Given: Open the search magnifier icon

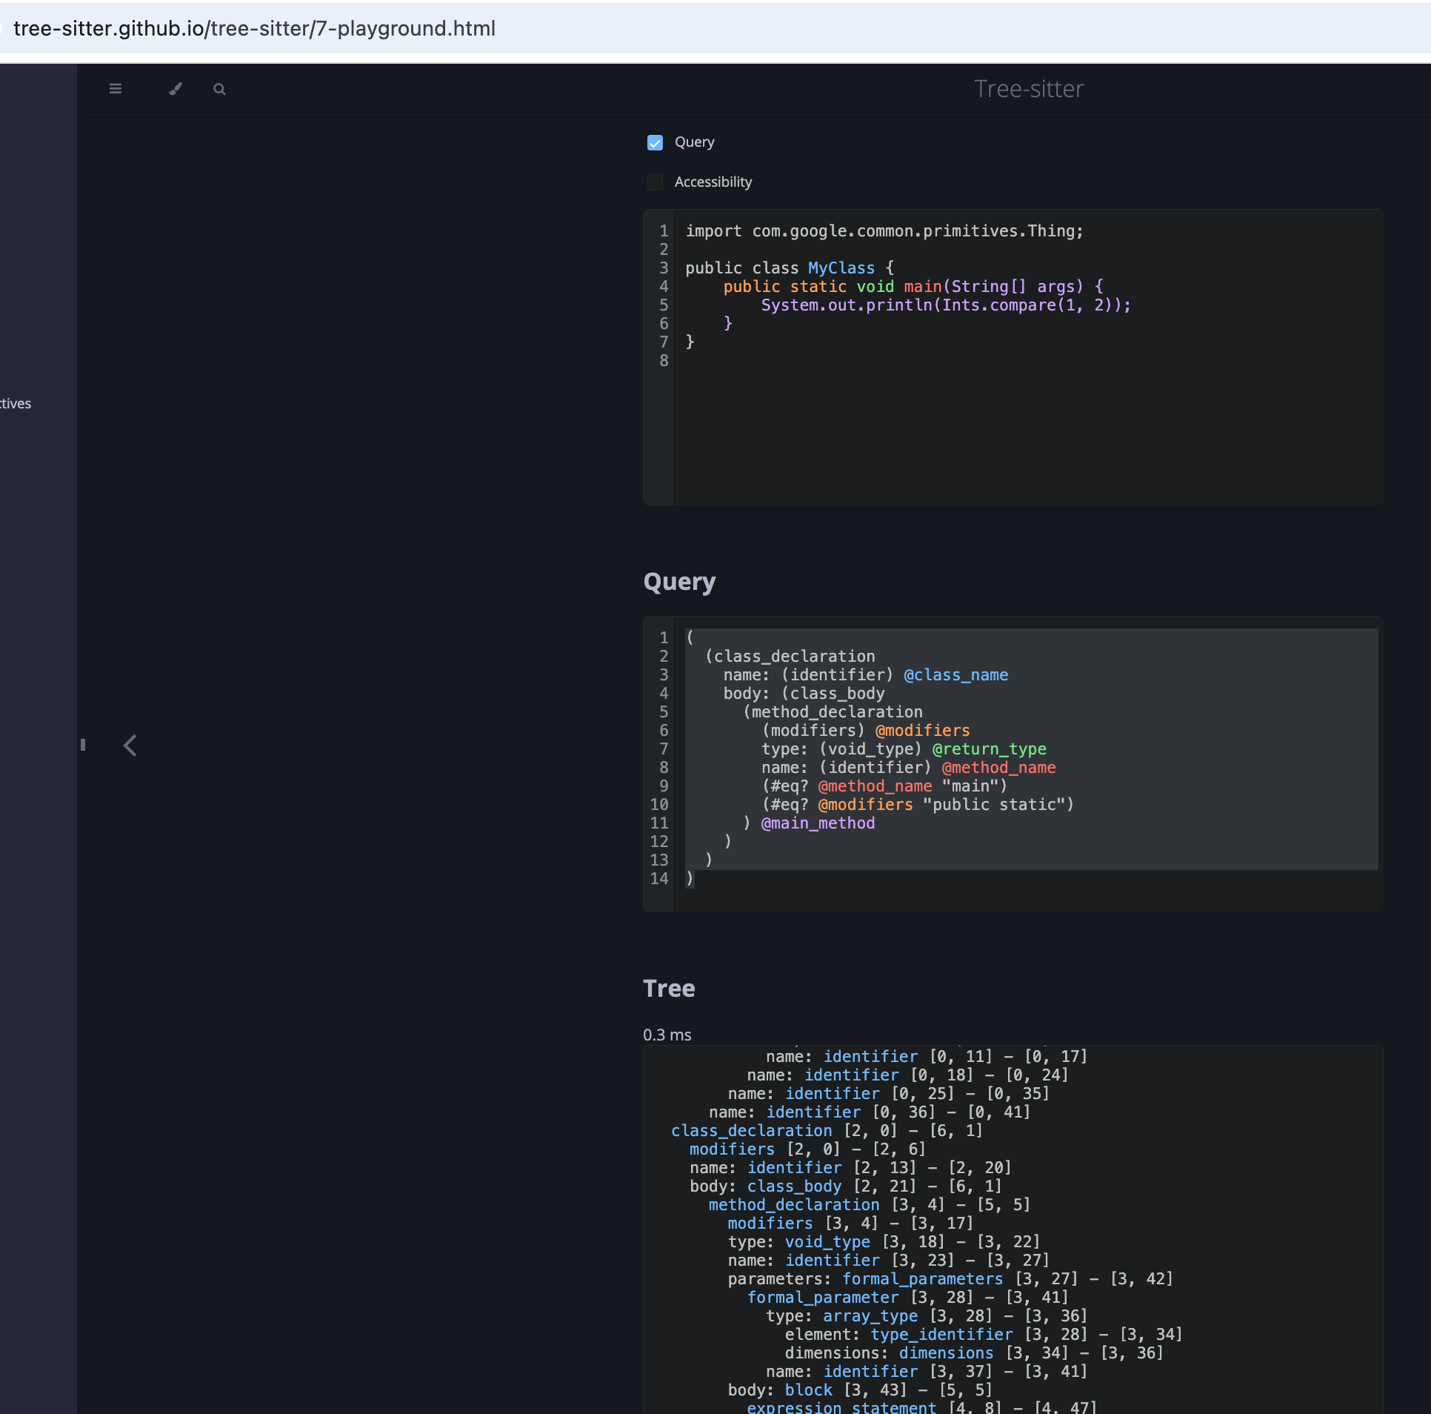Looking at the screenshot, I should point(219,89).
